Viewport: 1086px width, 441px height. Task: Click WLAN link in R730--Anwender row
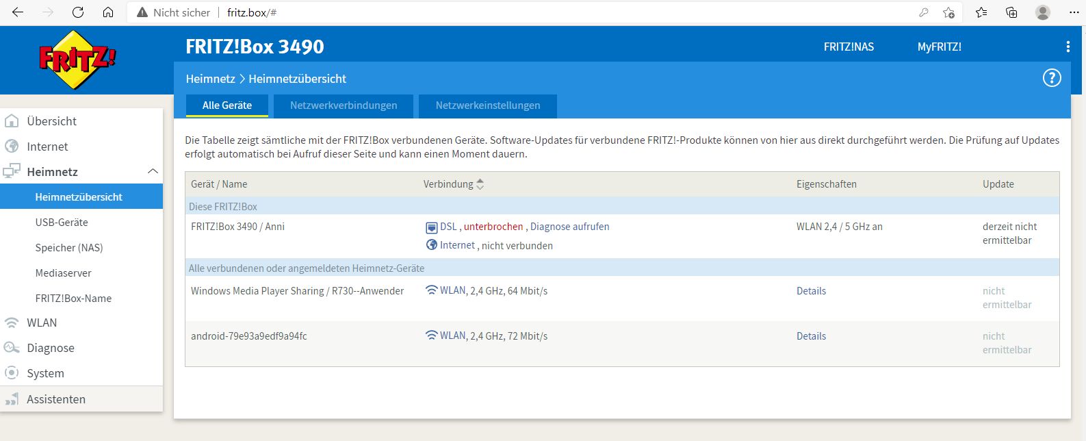click(453, 291)
